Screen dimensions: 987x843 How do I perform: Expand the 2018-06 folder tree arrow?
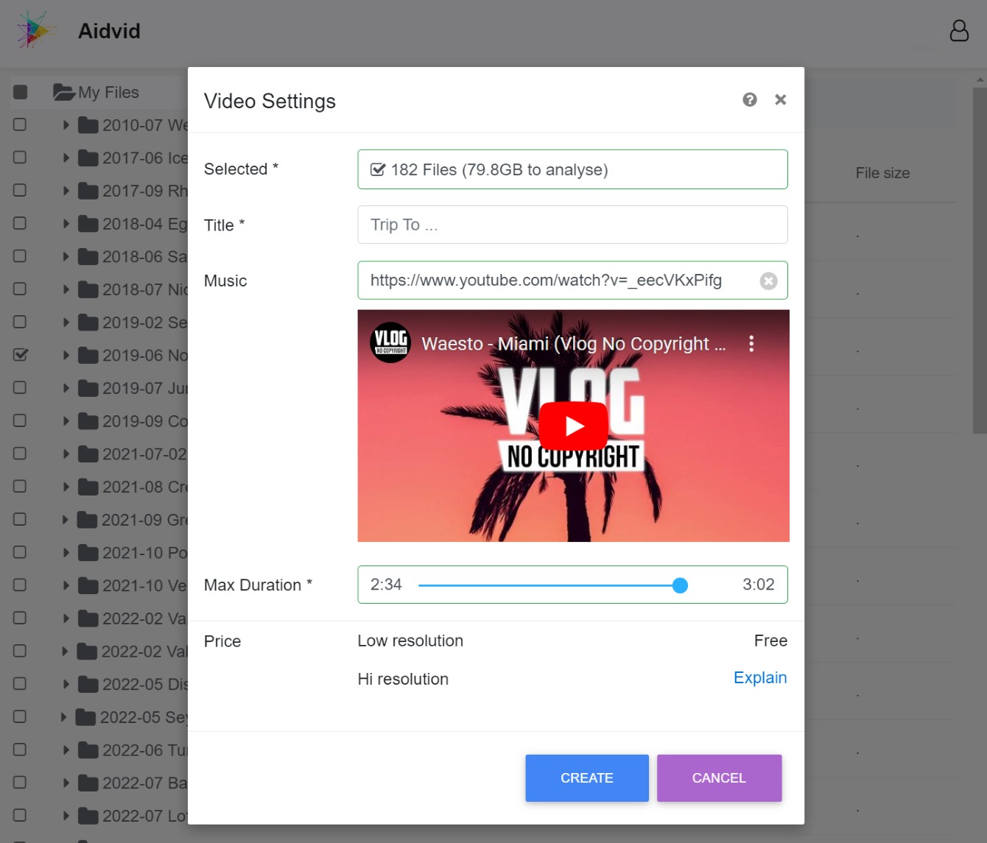(x=66, y=257)
